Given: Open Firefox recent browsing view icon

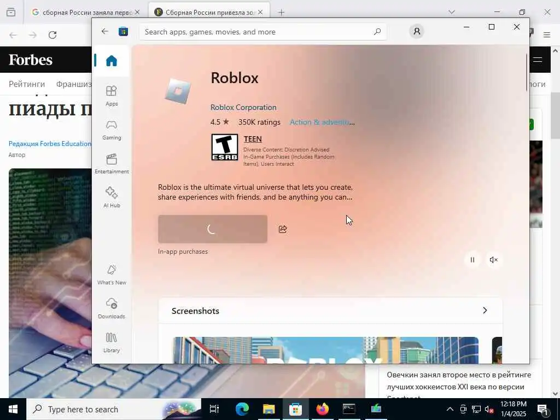Looking at the screenshot, I should [x=11, y=12].
